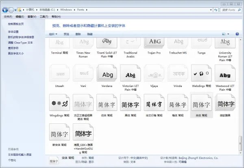Open 控制面板主页 link
Image resolution: width=244 pixels, height=168 pixels.
point(16,24)
